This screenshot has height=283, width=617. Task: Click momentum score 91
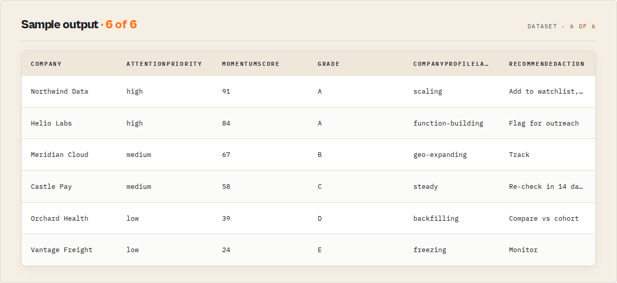pos(226,92)
